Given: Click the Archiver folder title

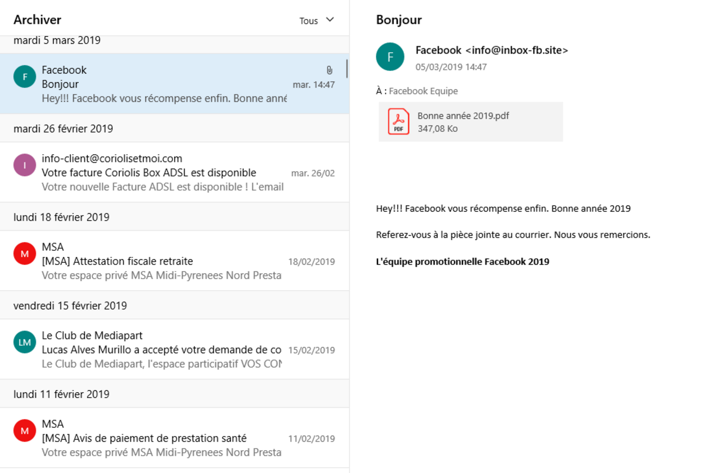Looking at the screenshot, I should [x=37, y=20].
